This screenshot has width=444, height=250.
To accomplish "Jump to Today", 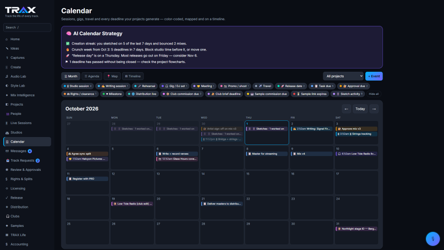I will [x=360, y=109].
